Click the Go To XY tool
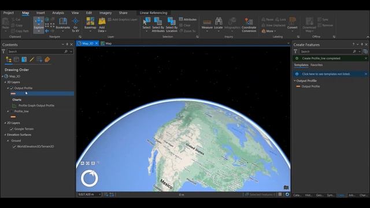 [x=75, y=25]
